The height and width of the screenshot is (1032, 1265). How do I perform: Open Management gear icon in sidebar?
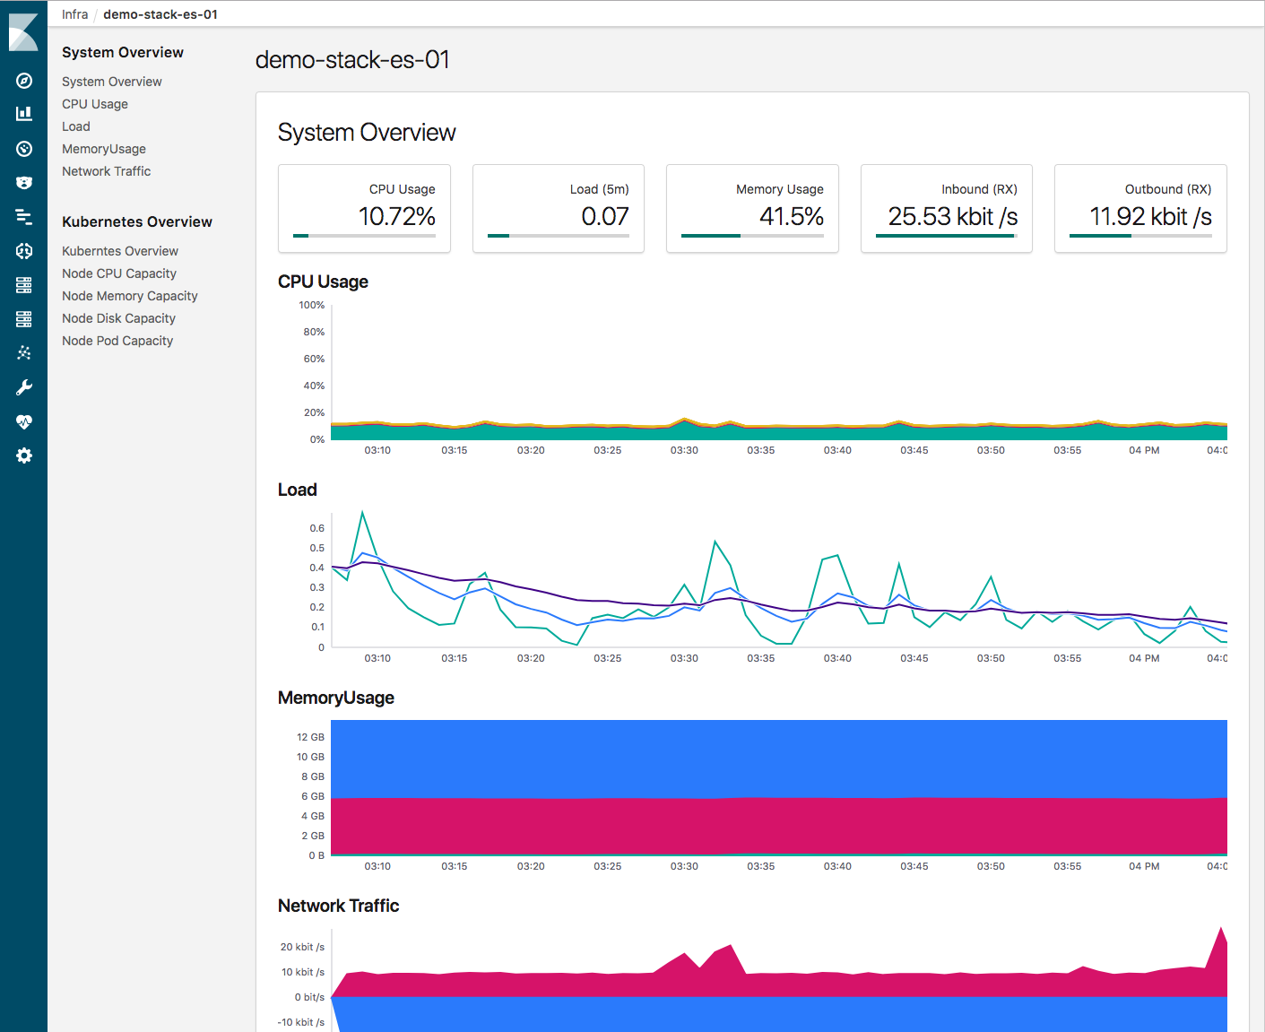24,455
